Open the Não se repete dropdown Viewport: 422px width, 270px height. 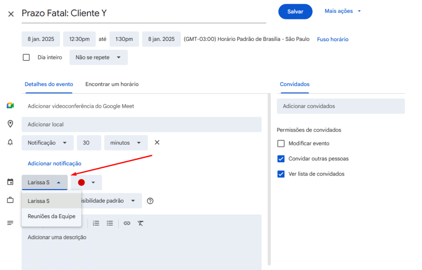pyautogui.click(x=98, y=57)
